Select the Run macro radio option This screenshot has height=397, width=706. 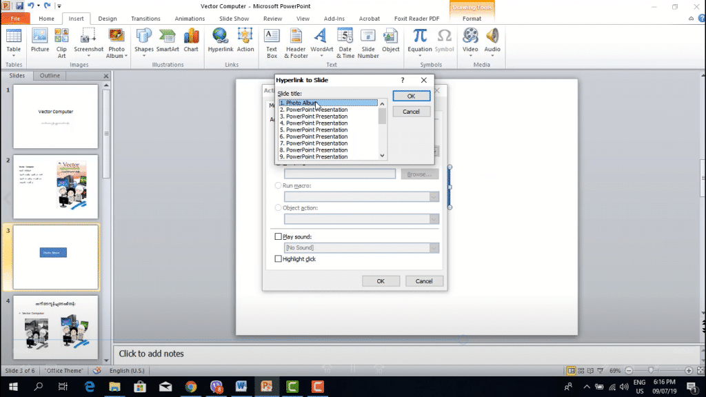click(278, 185)
